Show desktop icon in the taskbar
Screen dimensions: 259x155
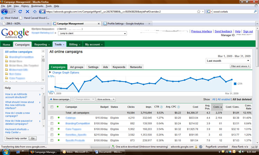click(18, 152)
